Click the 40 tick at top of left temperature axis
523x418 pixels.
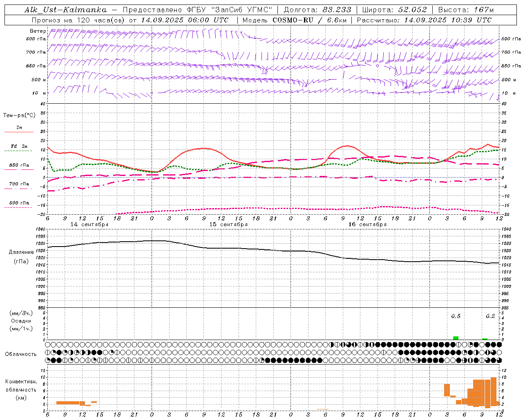pos(43,104)
